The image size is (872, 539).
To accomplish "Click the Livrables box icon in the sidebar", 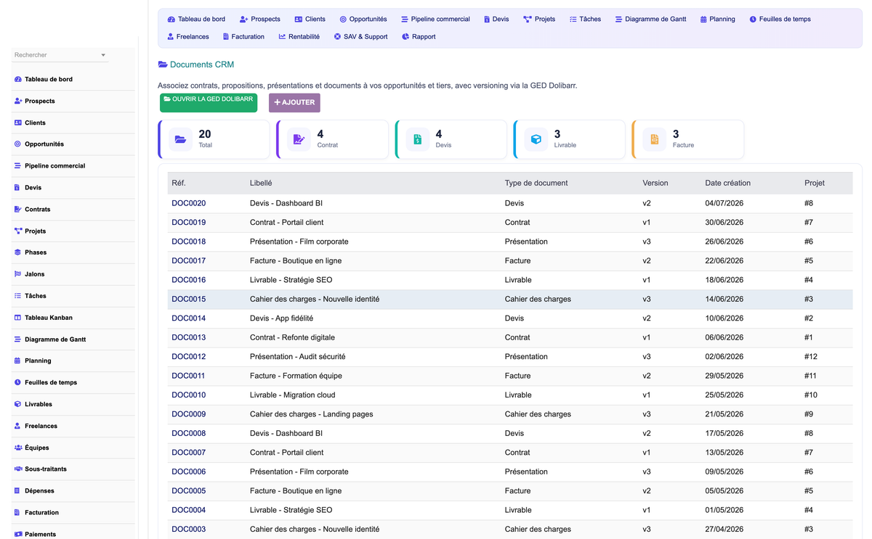I will pos(18,404).
